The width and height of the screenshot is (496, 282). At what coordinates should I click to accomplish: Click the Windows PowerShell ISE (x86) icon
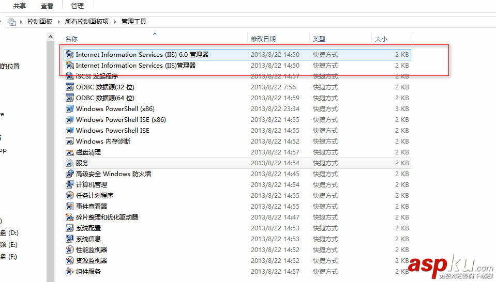[x=70, y=120]
